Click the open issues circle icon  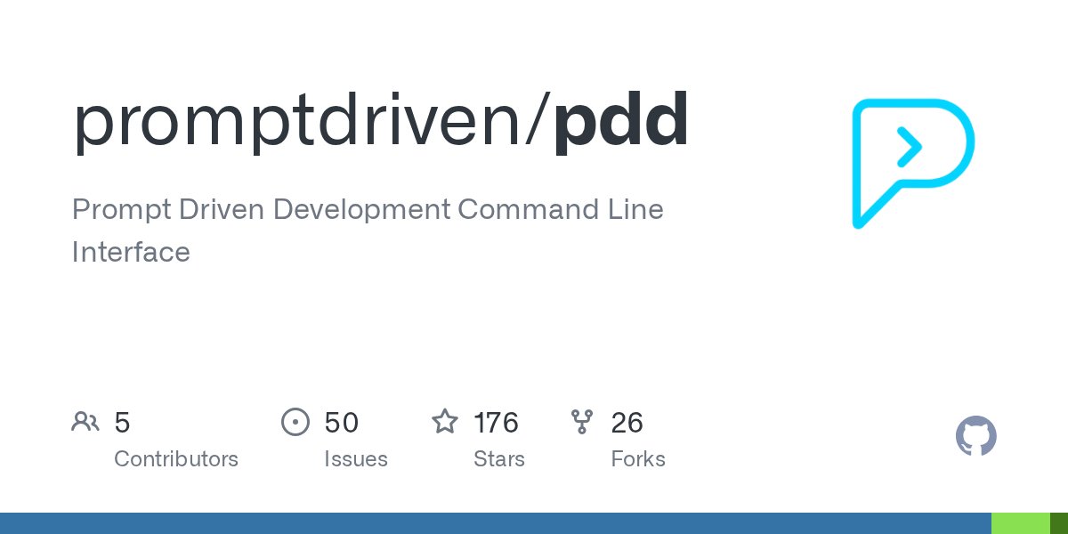[x=295, y=422]
